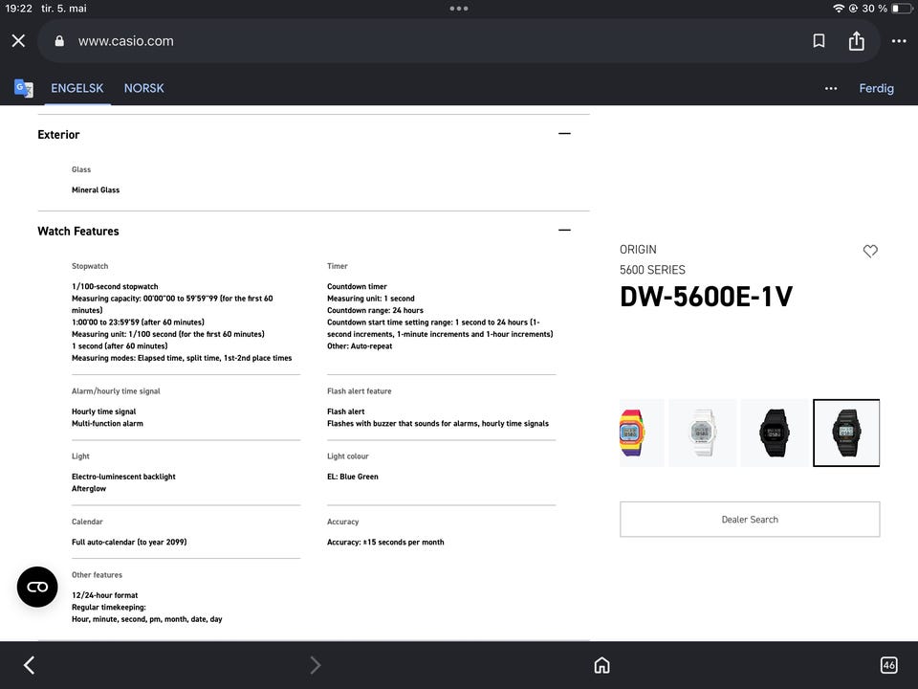
Task: Add DW-5600E-1V to favorites heart
Action: [870, 251]
